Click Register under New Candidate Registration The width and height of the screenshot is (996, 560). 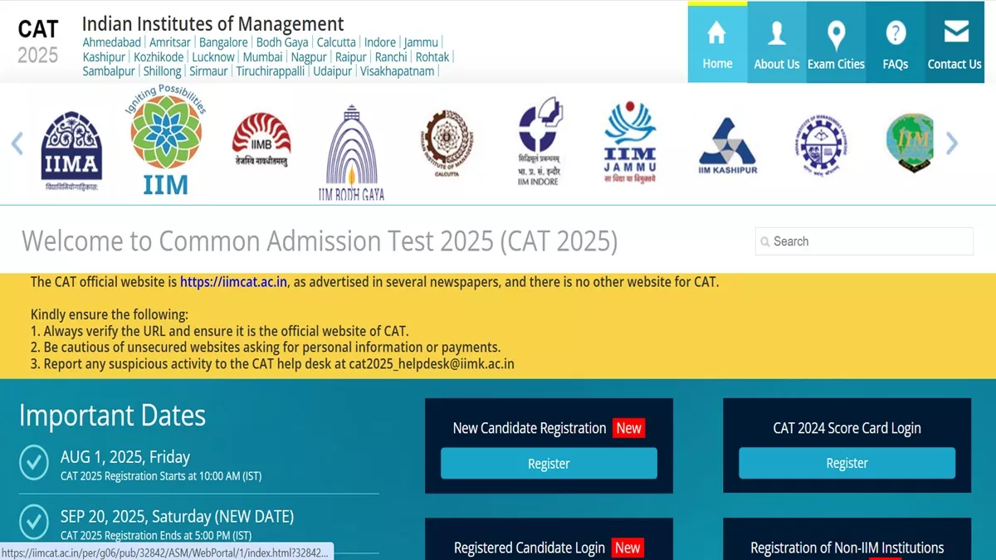(549, 464)
